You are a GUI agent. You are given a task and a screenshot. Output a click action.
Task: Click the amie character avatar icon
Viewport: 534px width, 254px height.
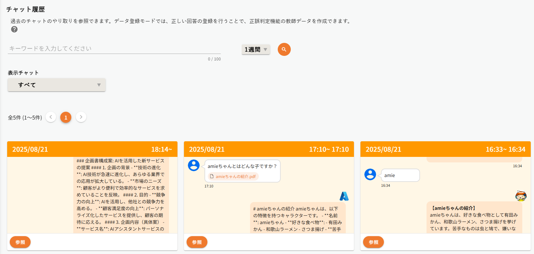[x=521, y=196]
